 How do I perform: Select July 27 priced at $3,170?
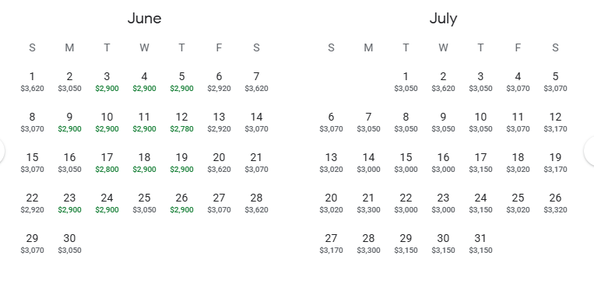pos(331,244)
